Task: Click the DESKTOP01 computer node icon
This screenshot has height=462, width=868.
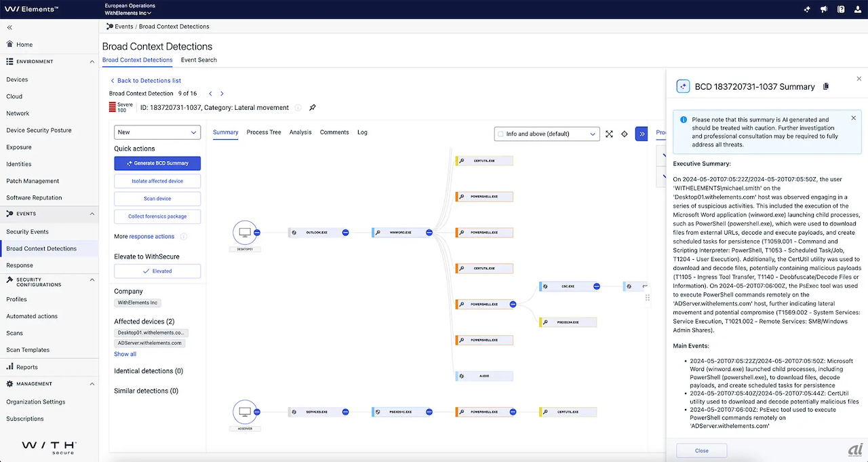Action: (245, 233)
